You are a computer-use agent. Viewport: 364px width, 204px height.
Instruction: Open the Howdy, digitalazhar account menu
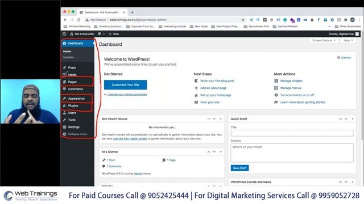click(344, 34)
